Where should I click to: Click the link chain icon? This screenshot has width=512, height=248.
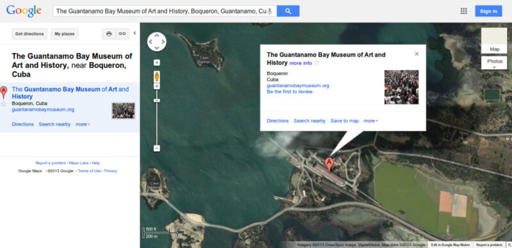122,34
